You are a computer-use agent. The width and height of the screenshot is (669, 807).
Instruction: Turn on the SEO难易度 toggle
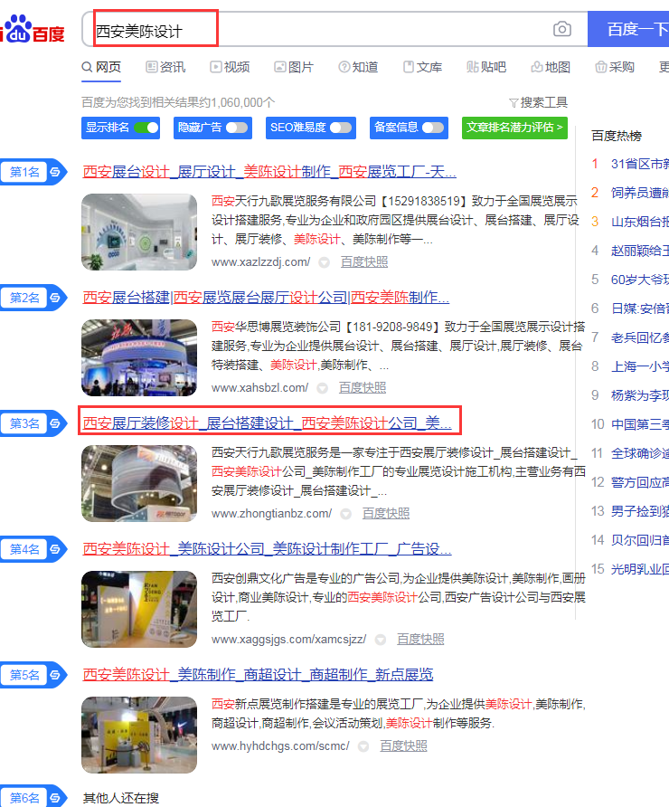(341, 128)
